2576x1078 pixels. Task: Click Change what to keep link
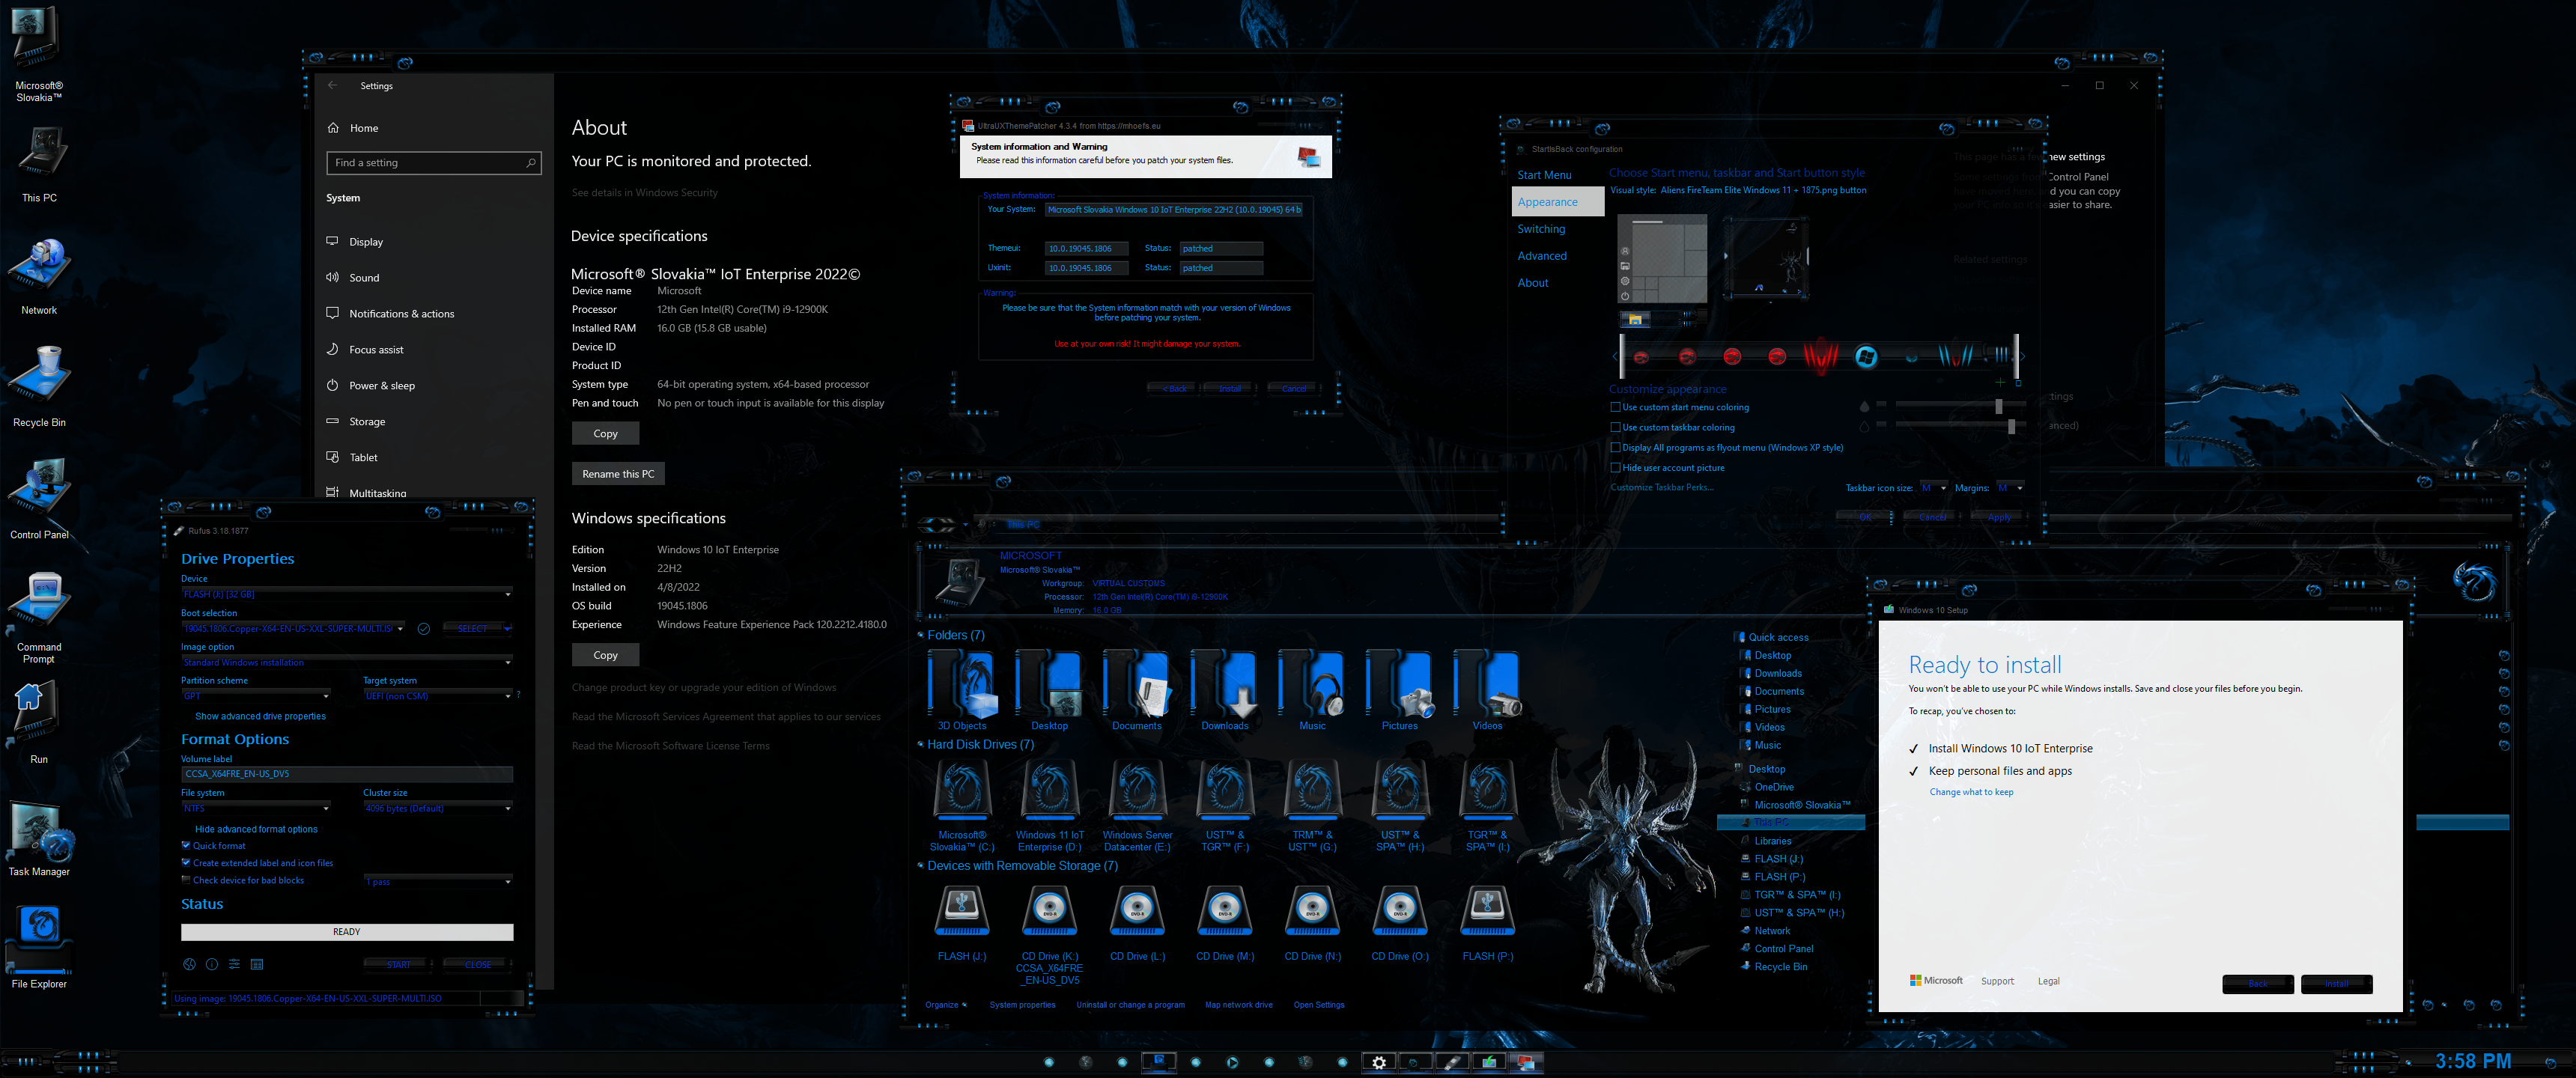(1971, 792)
